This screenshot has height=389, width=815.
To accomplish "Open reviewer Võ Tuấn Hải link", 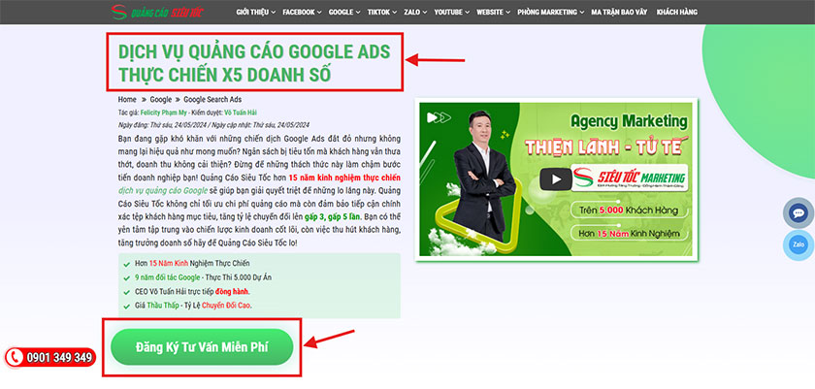I will click(241, 113).
